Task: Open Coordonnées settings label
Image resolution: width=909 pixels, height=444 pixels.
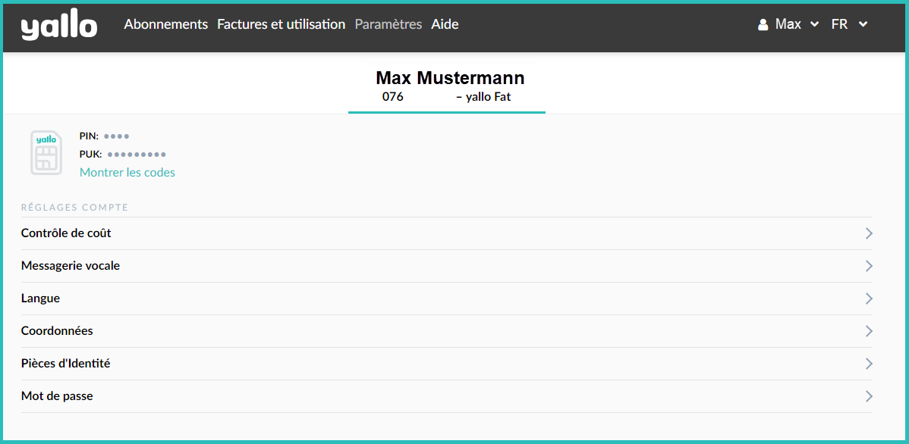Action: coord(57,331)
